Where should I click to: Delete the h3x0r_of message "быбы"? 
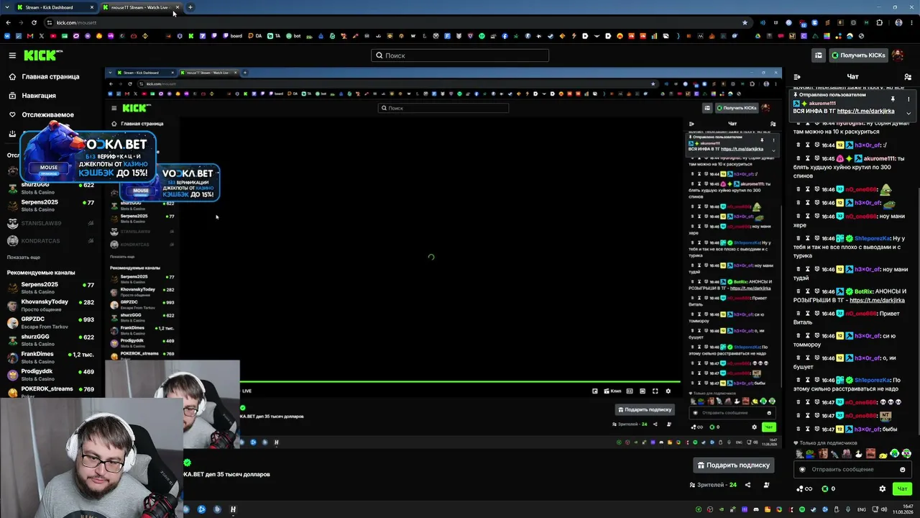tap(797, 430)
